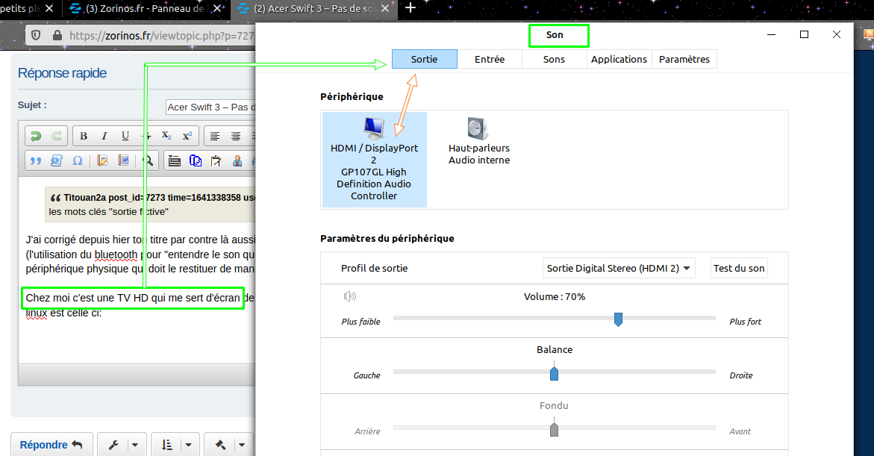
Task: Open the Profil de sortie dropdown
Action: [619, 269]
